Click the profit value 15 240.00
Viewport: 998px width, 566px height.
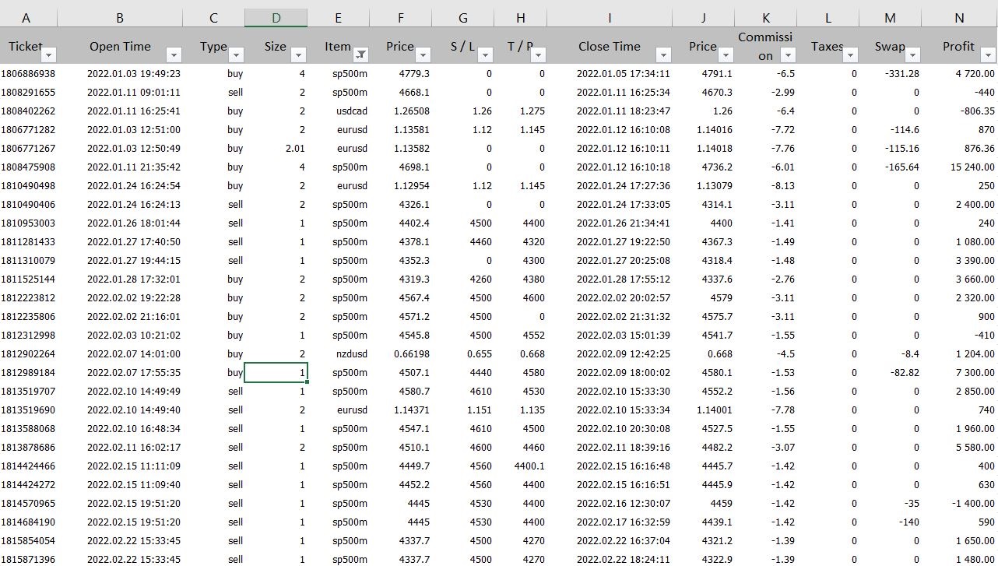pos(958,167)
